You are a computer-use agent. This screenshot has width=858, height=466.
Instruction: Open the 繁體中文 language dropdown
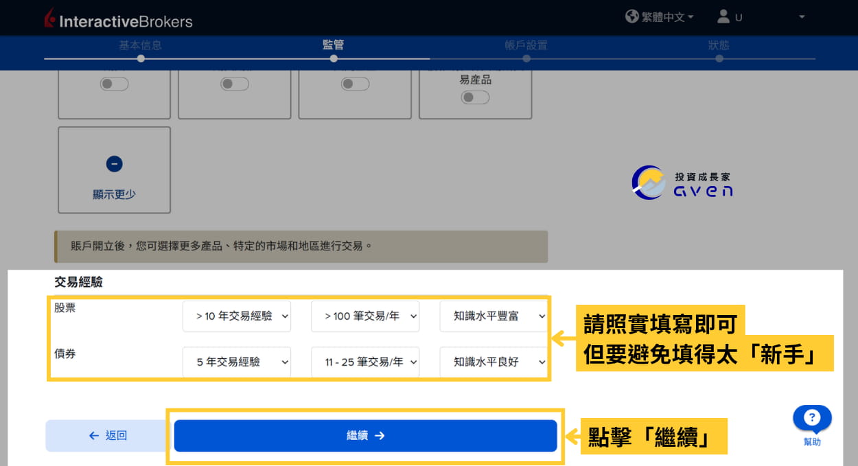(667, 17)
